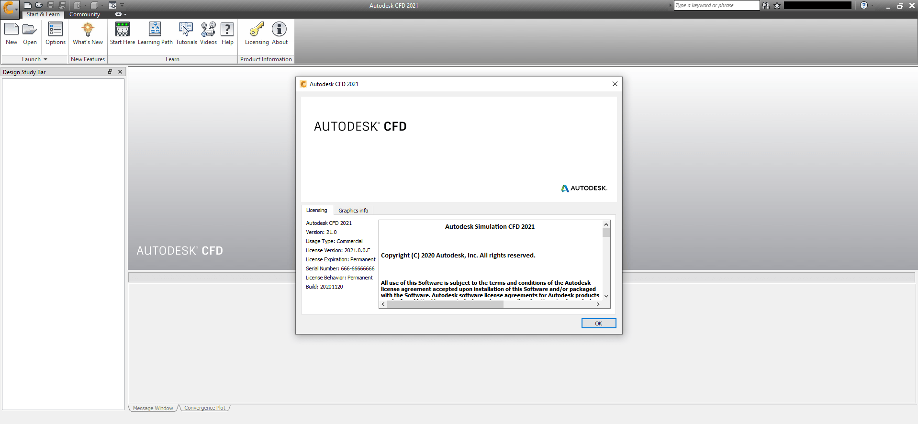Close the Autodesk CFD 2021 dialog
918x424 pixels.
pos(615,84)
